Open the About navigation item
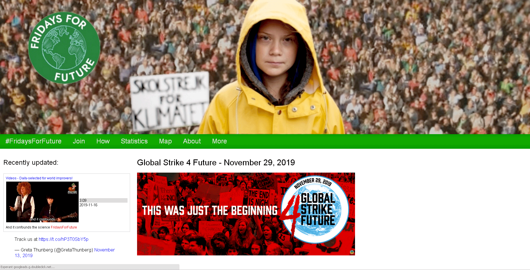This screenshot has width=530, height=270. pyautogui.click(x=192, y=141)
